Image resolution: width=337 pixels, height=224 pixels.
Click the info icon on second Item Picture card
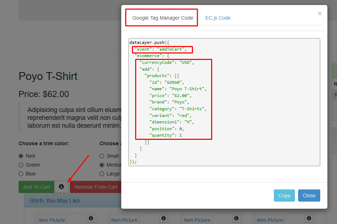[164, 218]
